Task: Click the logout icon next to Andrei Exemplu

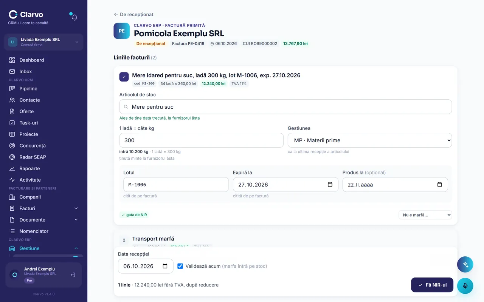Action: [73, 275]
